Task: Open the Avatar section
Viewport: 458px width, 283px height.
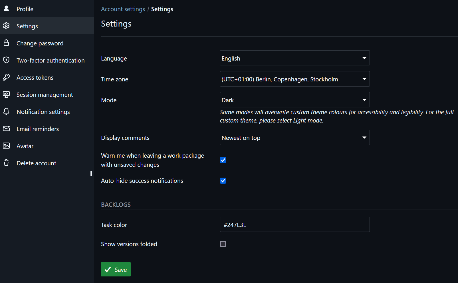Action: tap(47, 146)
